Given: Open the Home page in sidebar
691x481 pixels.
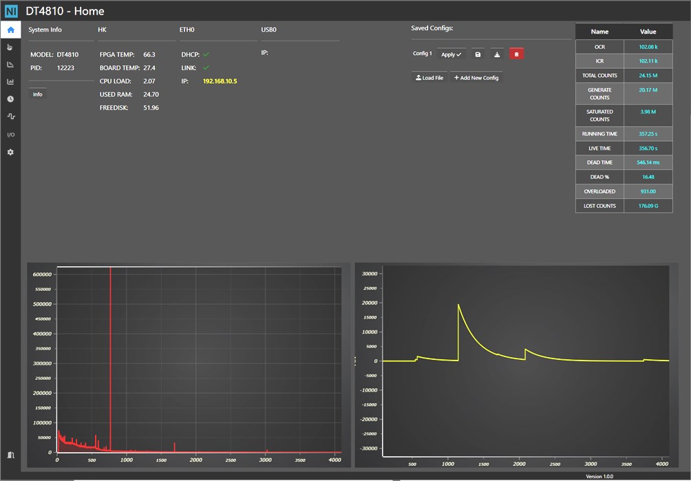Looking at the screenshot, I should (x=10, y=30).
